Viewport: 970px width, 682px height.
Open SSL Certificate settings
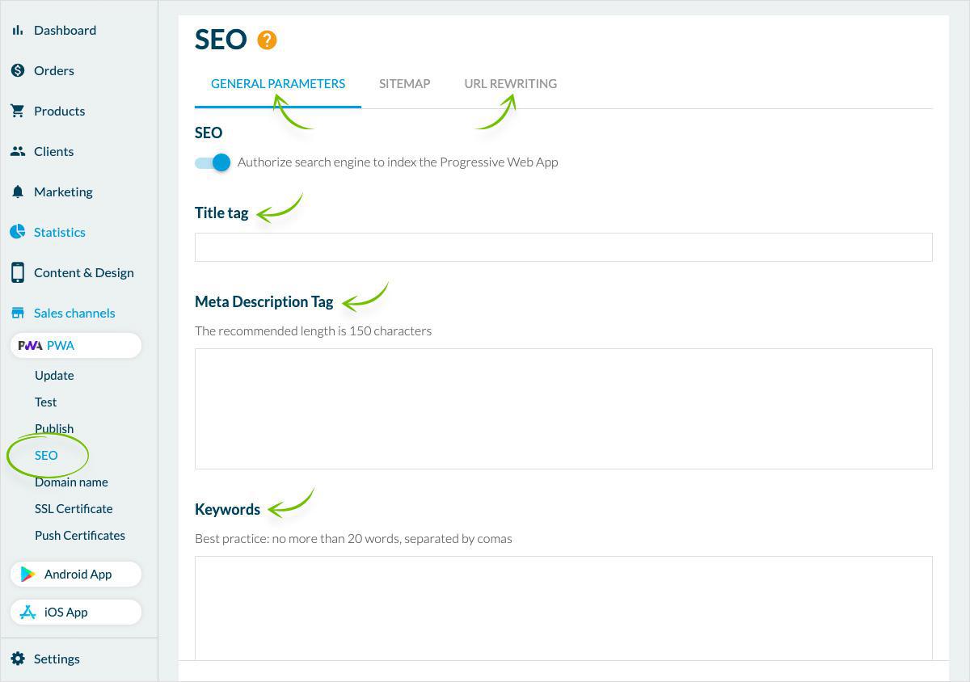(74, 508)
